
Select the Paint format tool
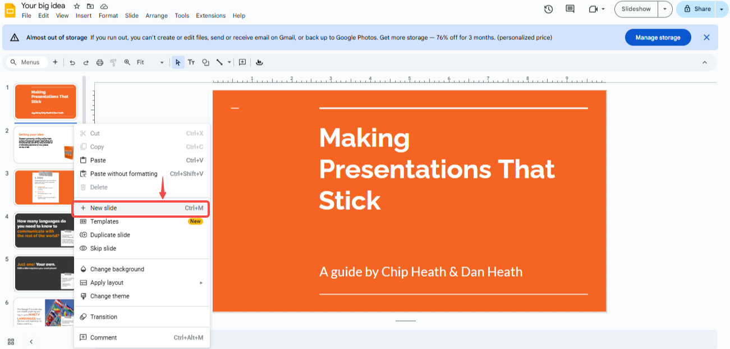(x=113, y=62)
